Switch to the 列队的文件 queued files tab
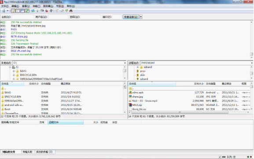The height and width of the screenshot is (159, 254). point(11,152)
